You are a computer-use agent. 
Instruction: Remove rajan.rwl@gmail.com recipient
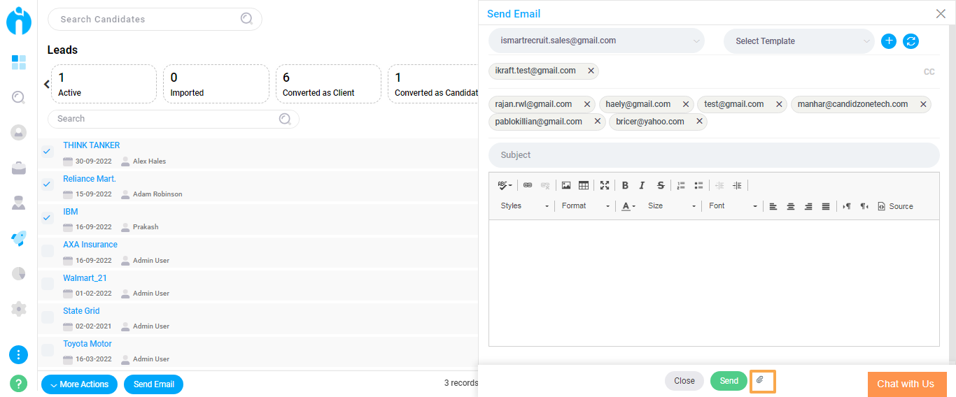tap(587, 104)
